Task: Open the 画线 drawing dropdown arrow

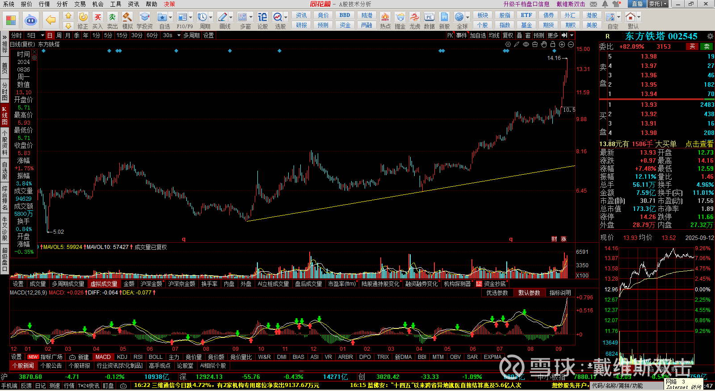Action: click(x=231, y=17)
